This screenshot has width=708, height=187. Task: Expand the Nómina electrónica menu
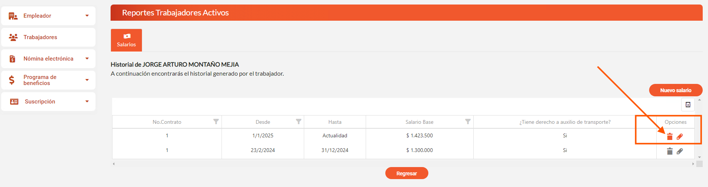48,59
